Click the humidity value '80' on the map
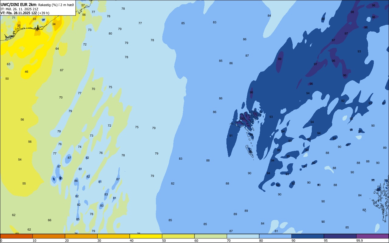 click(x=110, y=34)
